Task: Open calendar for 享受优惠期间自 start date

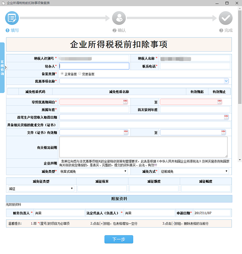Action: pos(125,102)
